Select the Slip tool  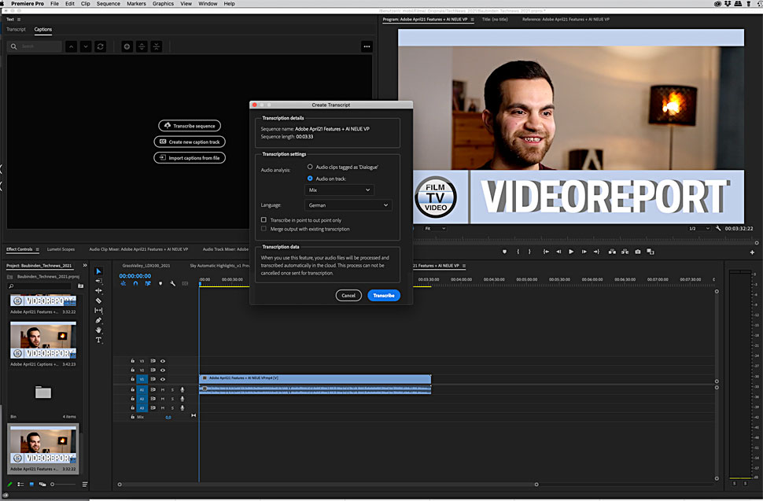pyautogui.click(x=98, y=311)
